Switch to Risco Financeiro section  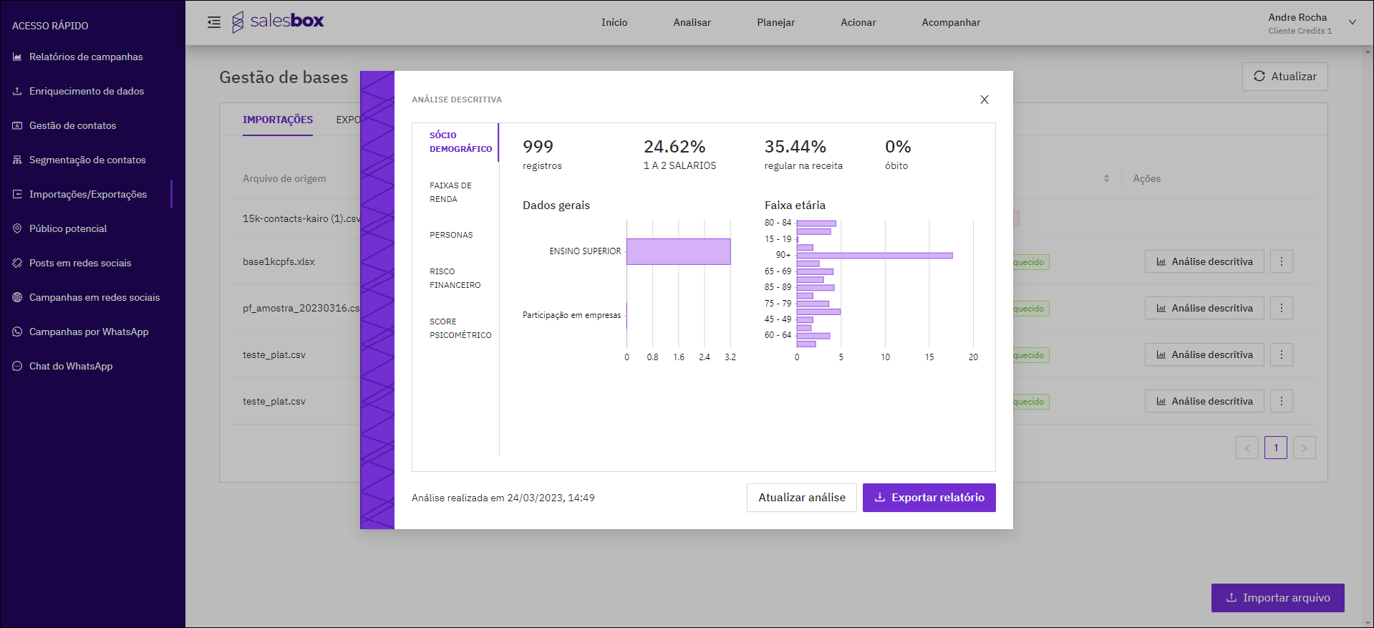point(455,278)
